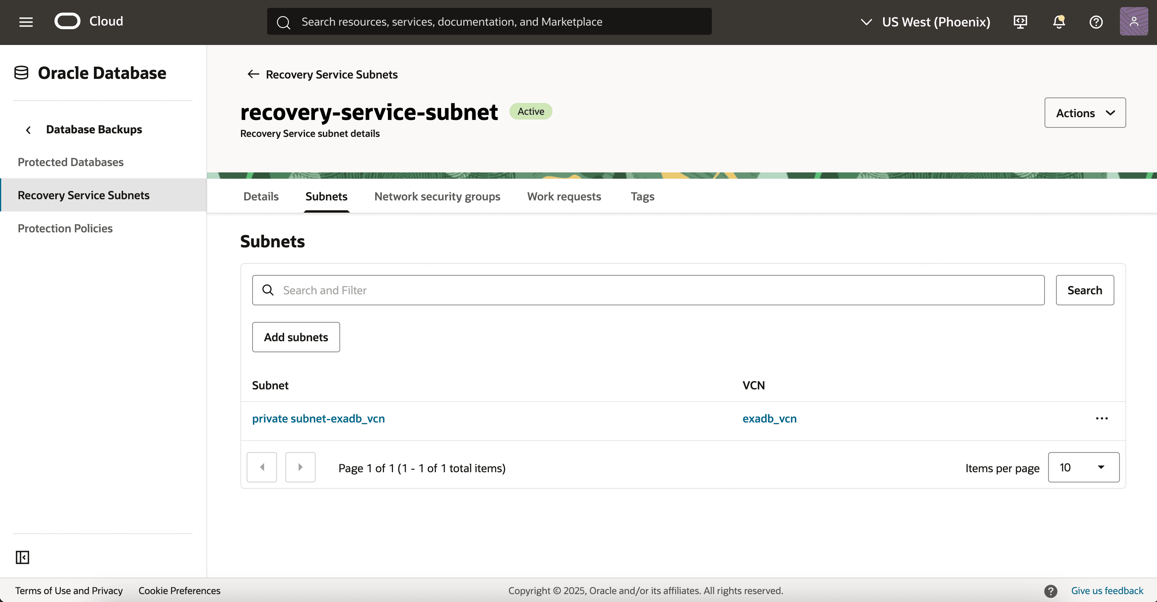
Task: Open the Cloud Shell developer tools icon
Action: (x=1020, y=22)
